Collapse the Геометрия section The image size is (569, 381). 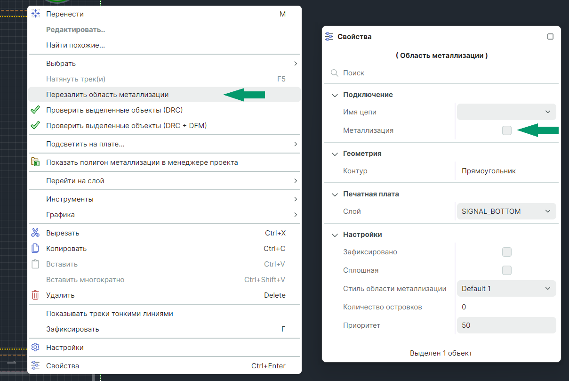[335, 154]
